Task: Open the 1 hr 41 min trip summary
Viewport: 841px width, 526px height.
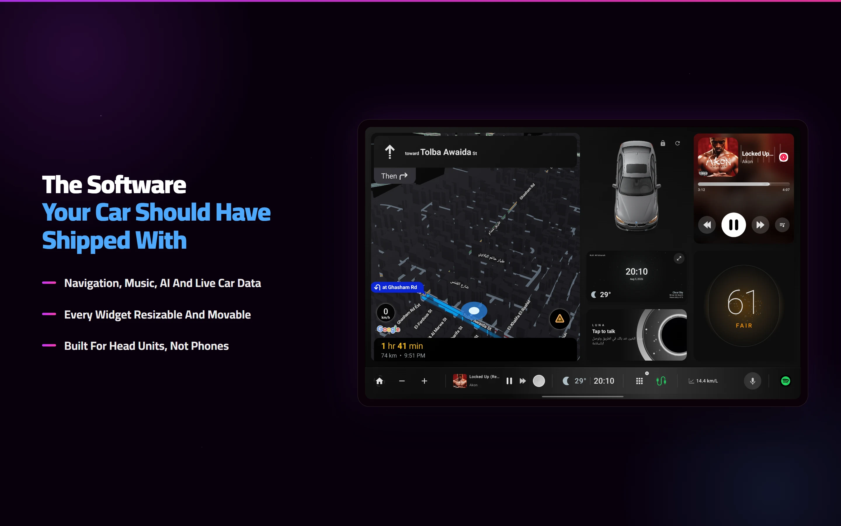Action: coord(475,349)
